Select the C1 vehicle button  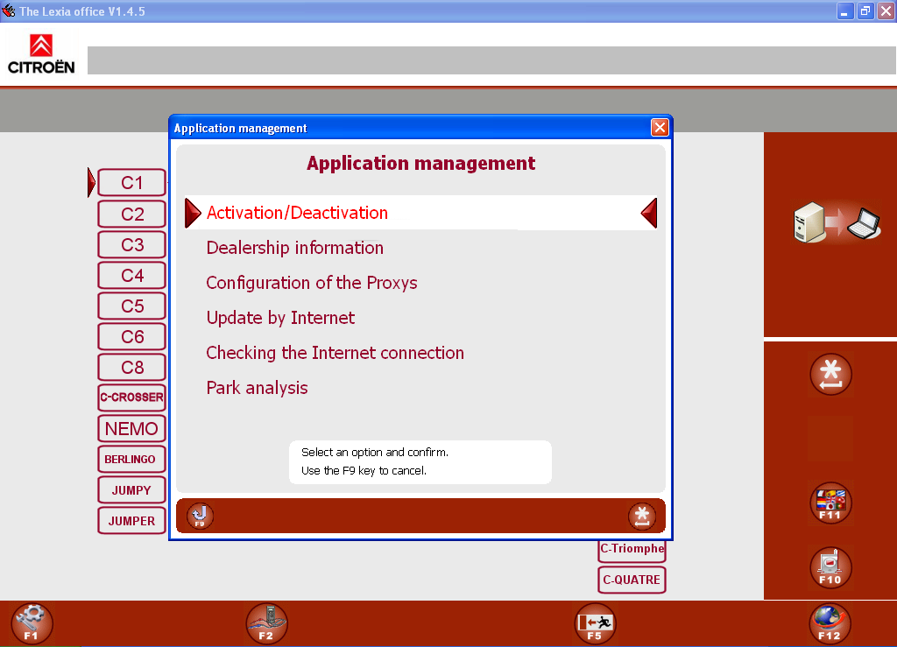coord(132,183)
